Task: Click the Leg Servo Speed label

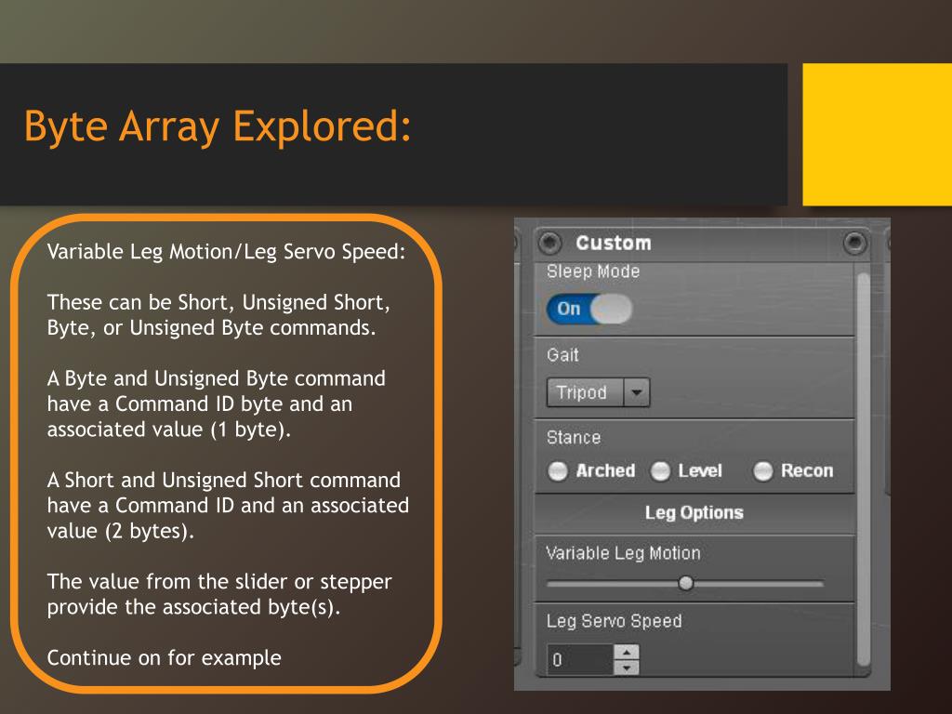Action: 614,621
